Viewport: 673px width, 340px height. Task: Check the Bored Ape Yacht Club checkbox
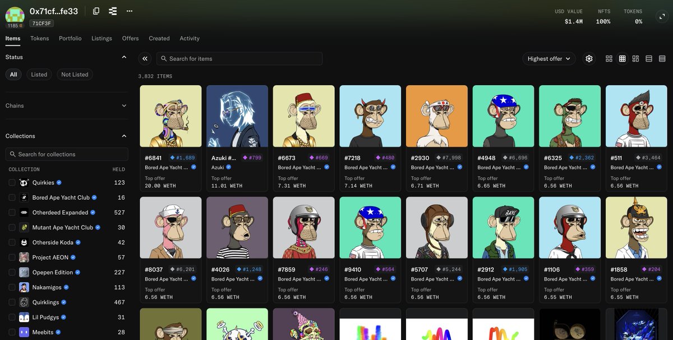(12, 197)
